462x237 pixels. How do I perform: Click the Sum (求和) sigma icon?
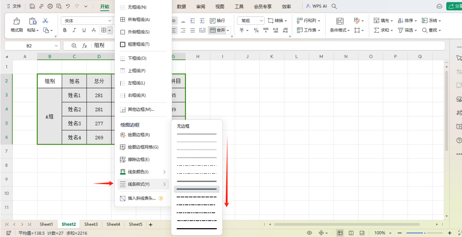(377, 30)
